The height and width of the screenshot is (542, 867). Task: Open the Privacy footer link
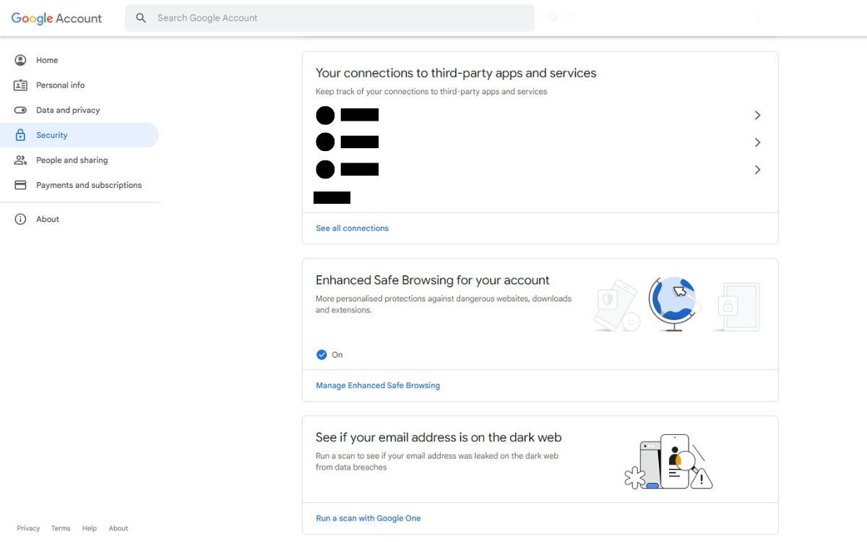point(27,528)
